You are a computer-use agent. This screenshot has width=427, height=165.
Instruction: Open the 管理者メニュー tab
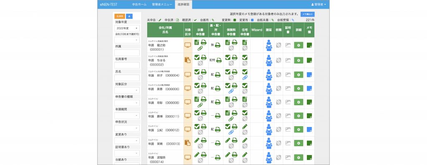point(162,4)
